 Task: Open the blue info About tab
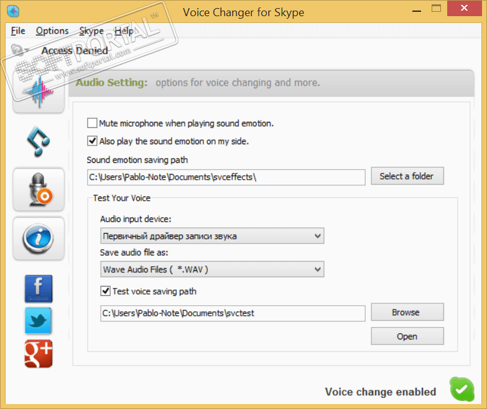point(39,238)
